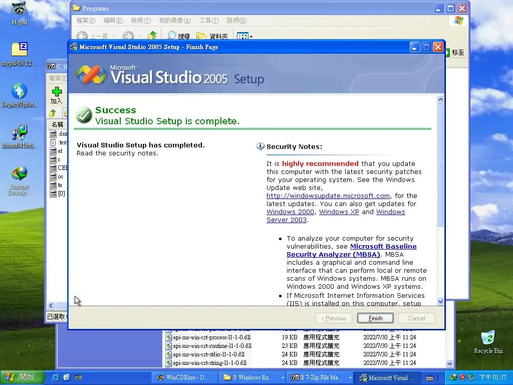Screen dimensions: 513x385
Task: Open Recycle Bin desktop icon
Action: coord(488,342)
